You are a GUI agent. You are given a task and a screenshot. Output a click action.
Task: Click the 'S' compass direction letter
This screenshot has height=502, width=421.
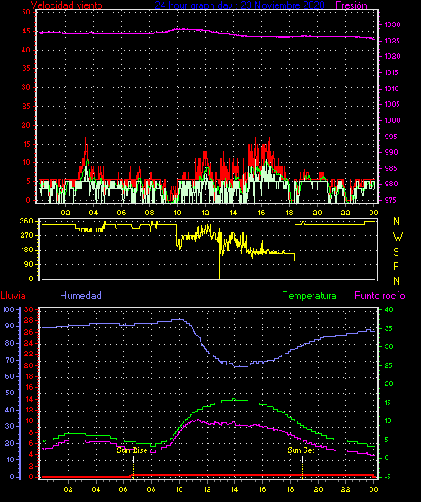396,252
